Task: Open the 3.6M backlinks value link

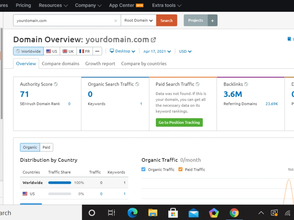Action: click(233, 94)
